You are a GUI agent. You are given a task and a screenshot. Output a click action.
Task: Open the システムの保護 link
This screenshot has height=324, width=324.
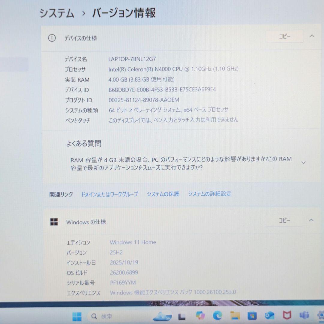[x=163, y=194]
